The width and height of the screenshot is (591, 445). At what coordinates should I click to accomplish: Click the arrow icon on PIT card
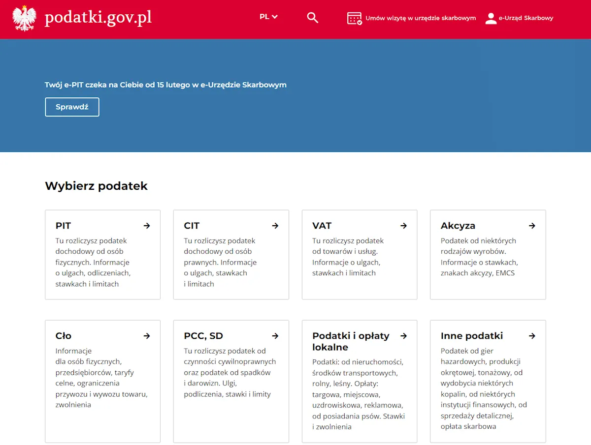[147, 226]
